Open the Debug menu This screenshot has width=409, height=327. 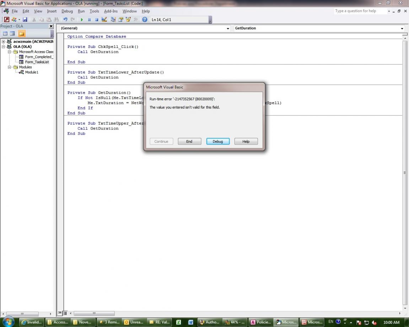[67, 11]
